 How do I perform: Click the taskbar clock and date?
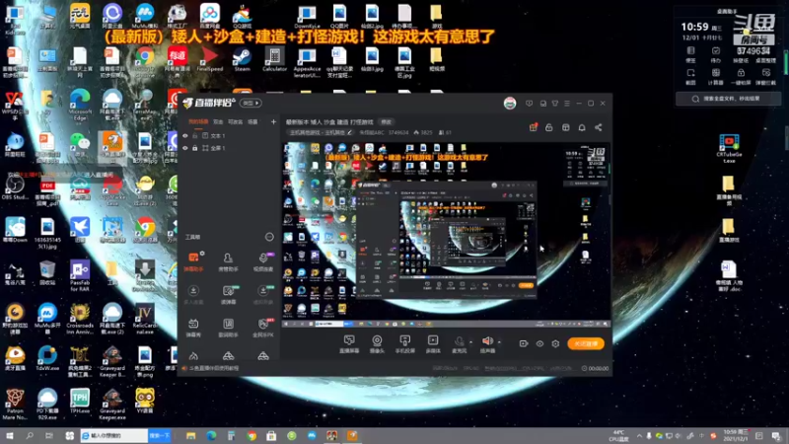click(736, 436)
